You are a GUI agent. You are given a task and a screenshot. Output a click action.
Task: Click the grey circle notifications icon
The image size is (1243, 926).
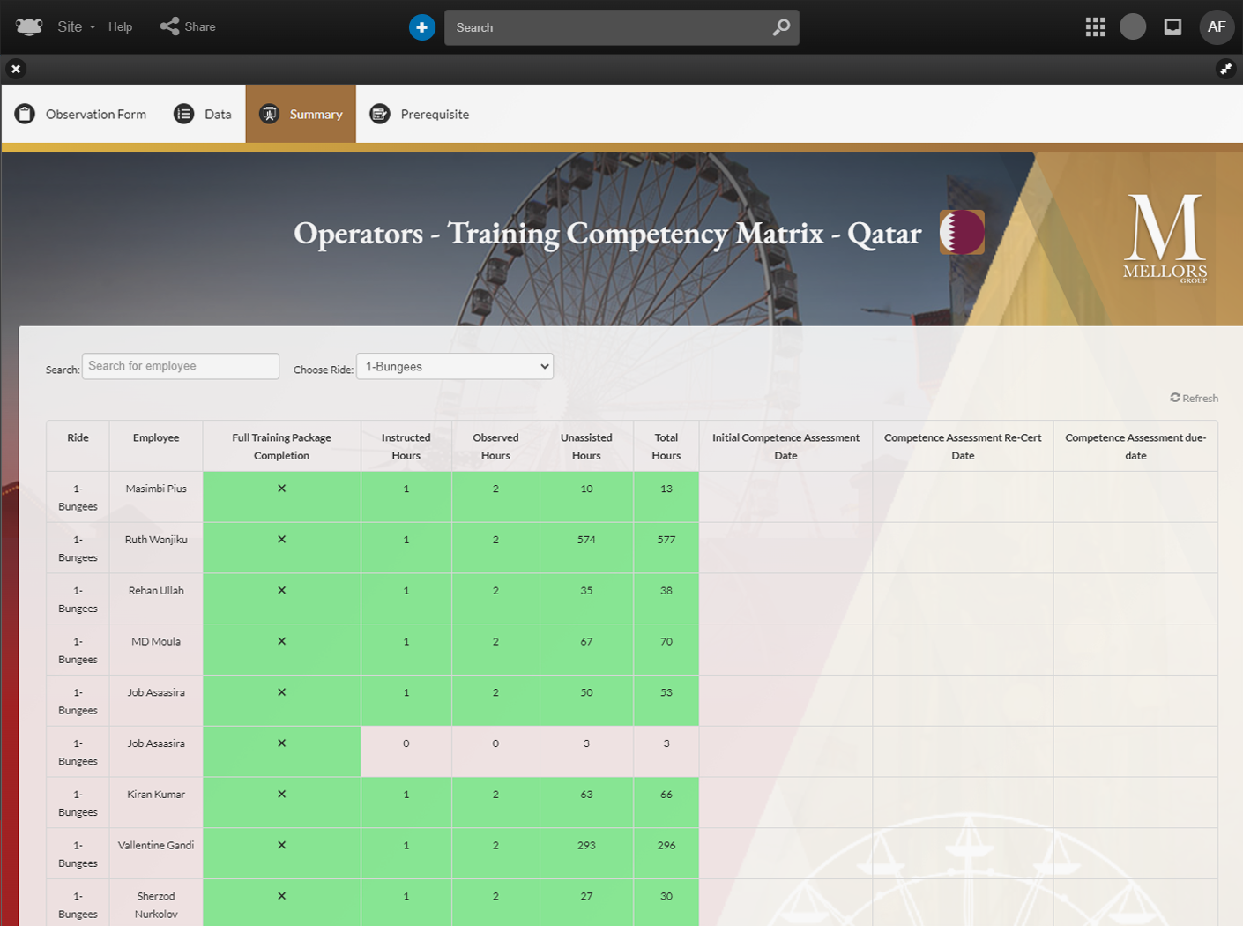(1133, 27)
